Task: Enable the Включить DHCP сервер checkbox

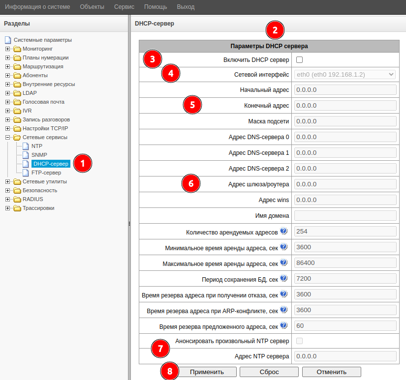Action: [x=299, y=59]
